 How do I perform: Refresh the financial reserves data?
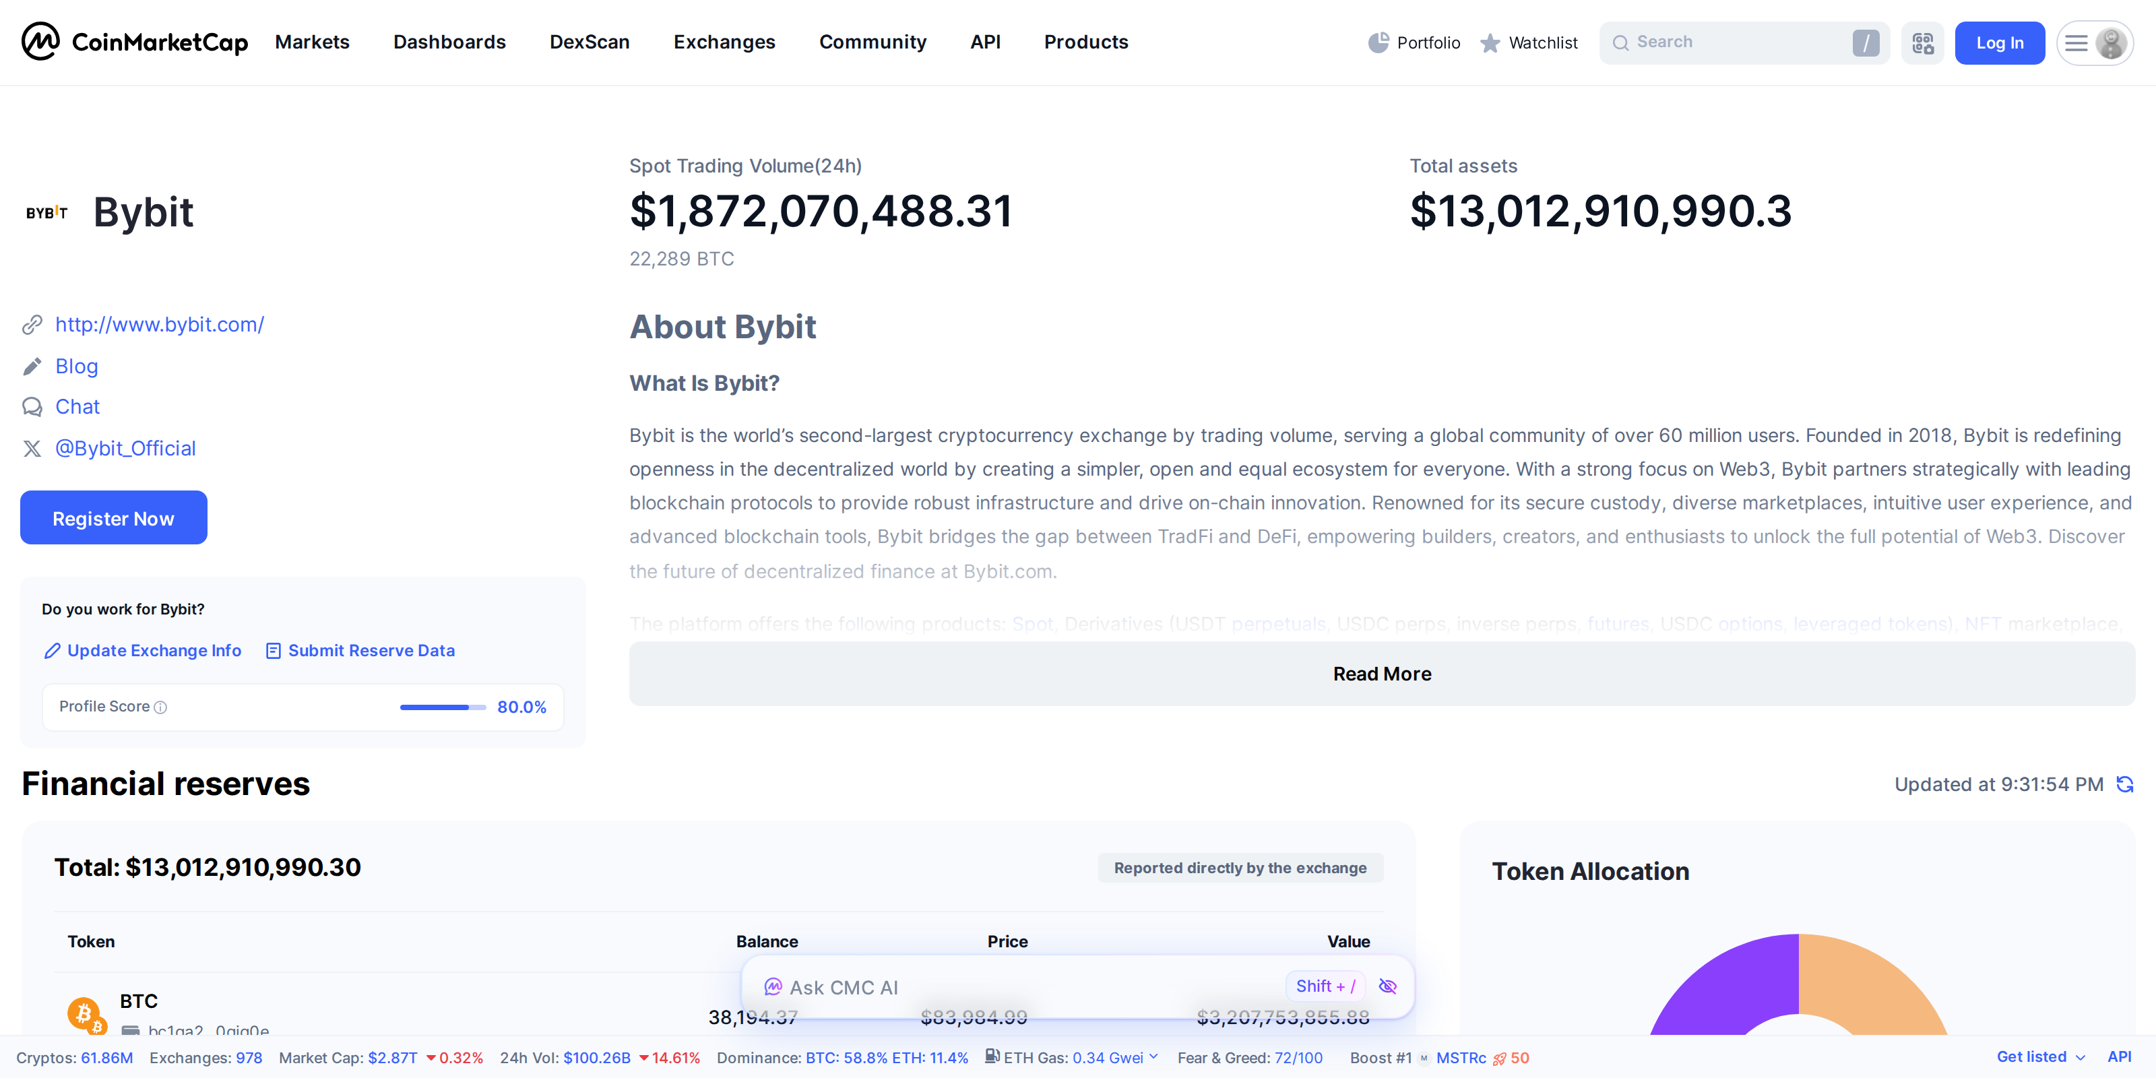coord(2124,784)
